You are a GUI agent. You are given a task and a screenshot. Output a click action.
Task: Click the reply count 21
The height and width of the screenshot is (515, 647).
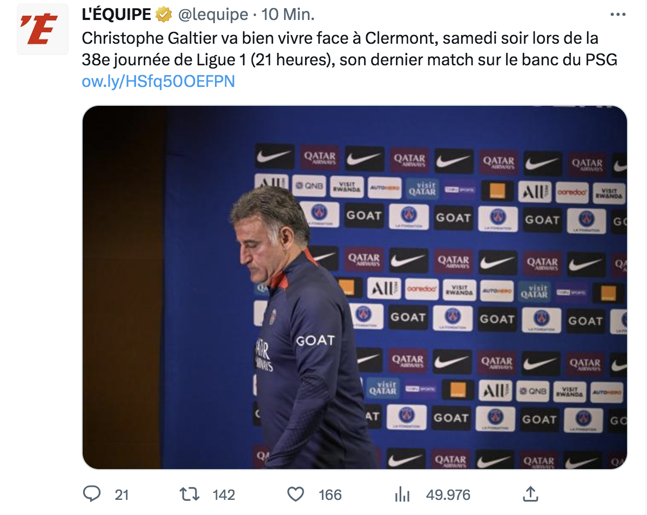[122, 494]
